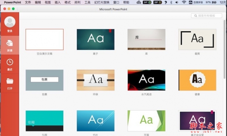Click the Bluetooth menu bar icon
Image resolution: width=227 pixels, height=136 pixels.
171,2
